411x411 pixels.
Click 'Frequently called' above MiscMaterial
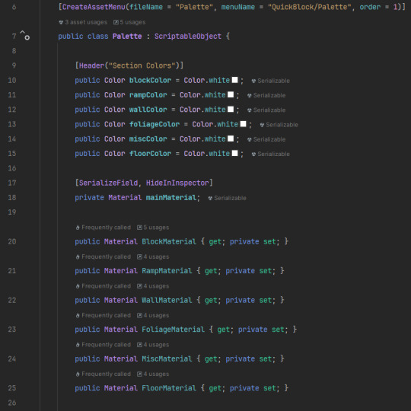(104, 345)
